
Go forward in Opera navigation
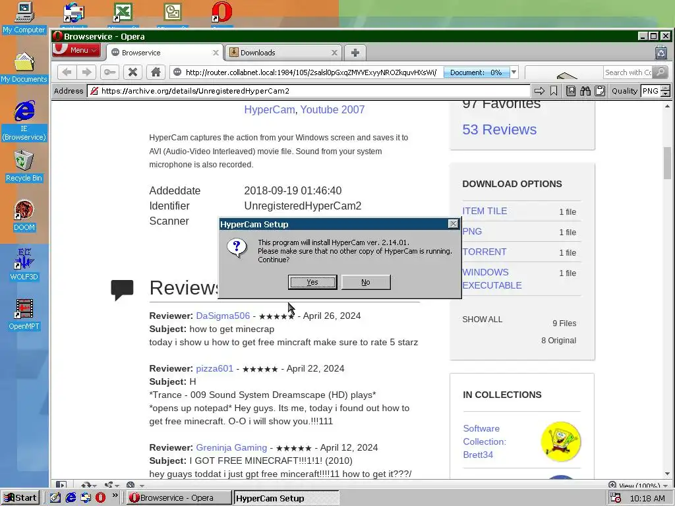point(86,72)
